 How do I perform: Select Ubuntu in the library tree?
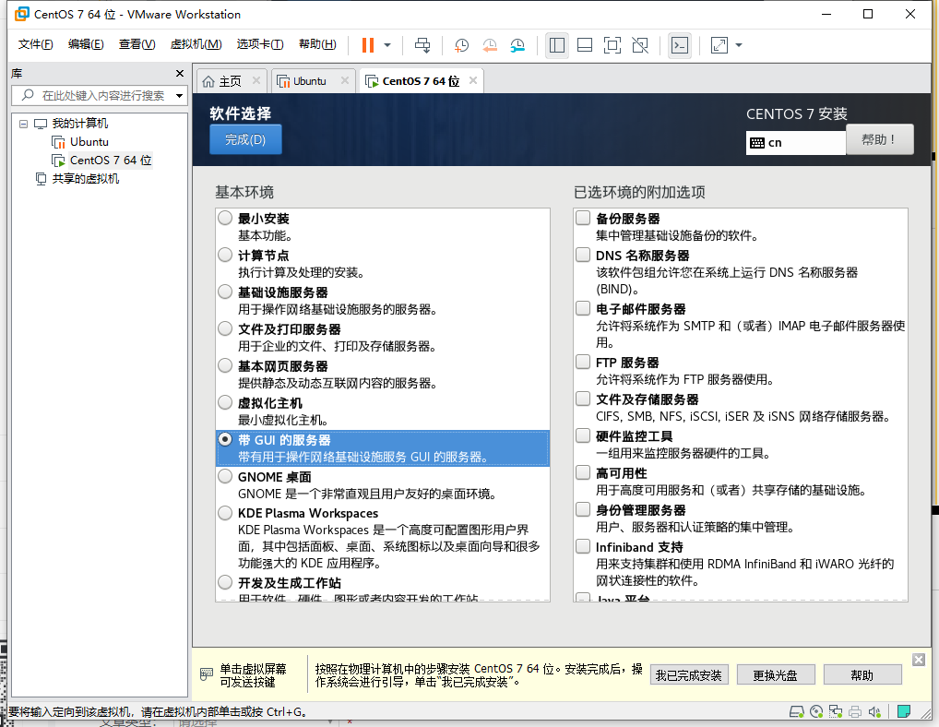tap(89, 142)
